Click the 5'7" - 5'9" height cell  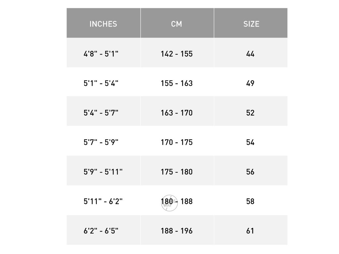point(103,141)
